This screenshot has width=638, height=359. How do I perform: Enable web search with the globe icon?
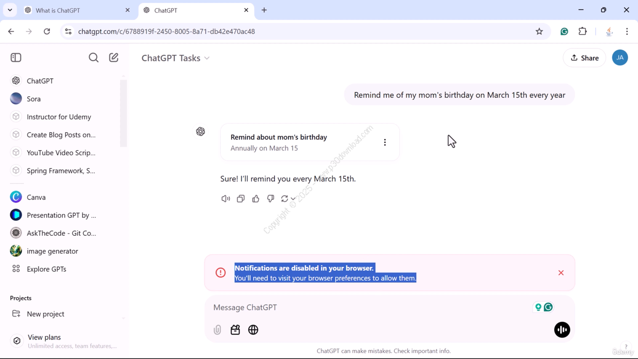pyautogui.click(x=253, y=330)
